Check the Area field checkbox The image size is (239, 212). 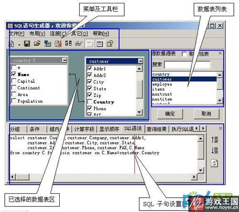click(x=14, y=94)
